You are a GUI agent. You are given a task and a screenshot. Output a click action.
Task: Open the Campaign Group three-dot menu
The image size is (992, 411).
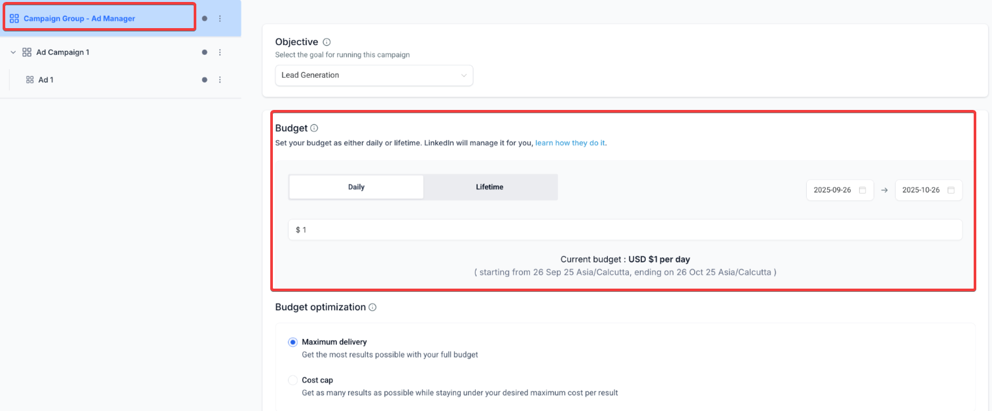click(220, 18)
